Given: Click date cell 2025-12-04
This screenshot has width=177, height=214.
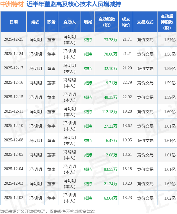Looking at the screenshot, I should click(14, 169).
